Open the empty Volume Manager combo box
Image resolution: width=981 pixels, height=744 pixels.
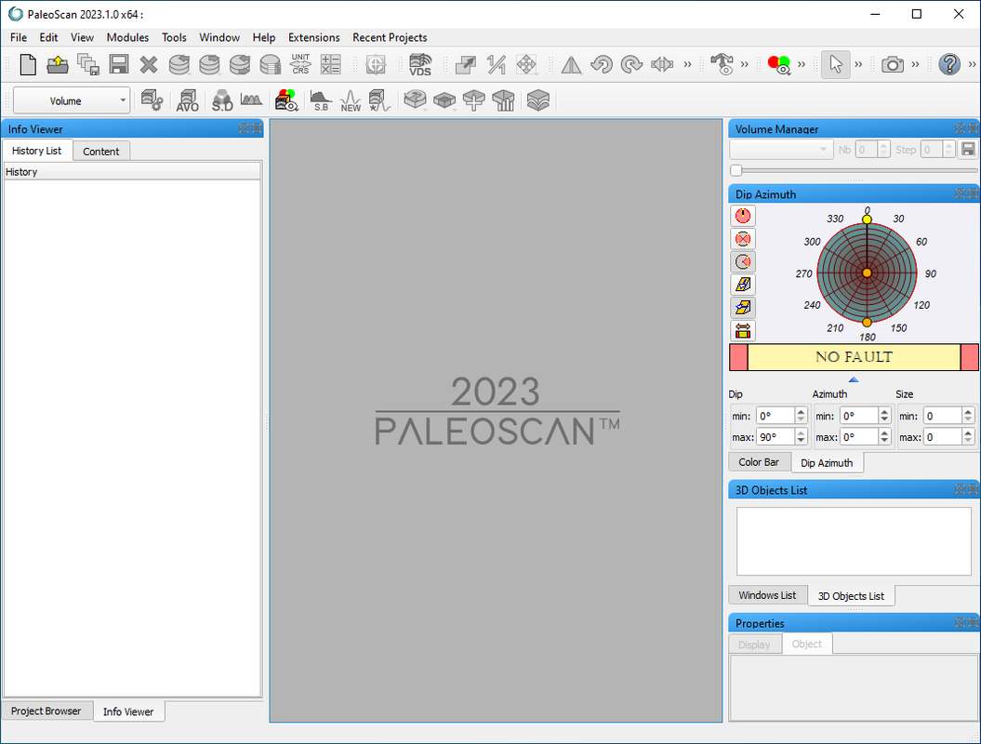coord(781,150)
